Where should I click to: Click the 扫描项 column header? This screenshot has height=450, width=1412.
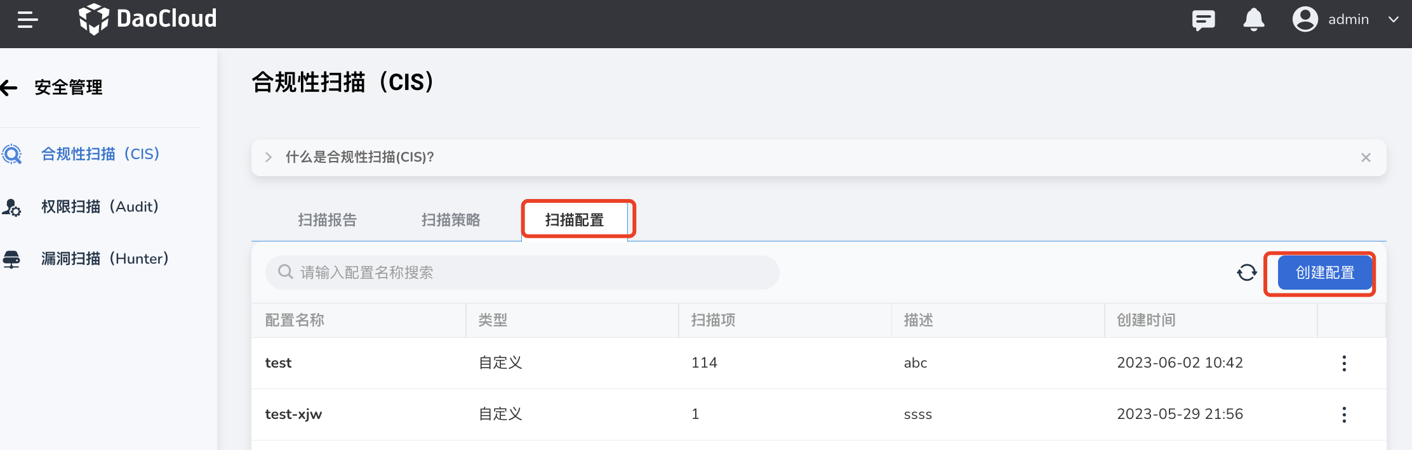[x=713, y=320]
